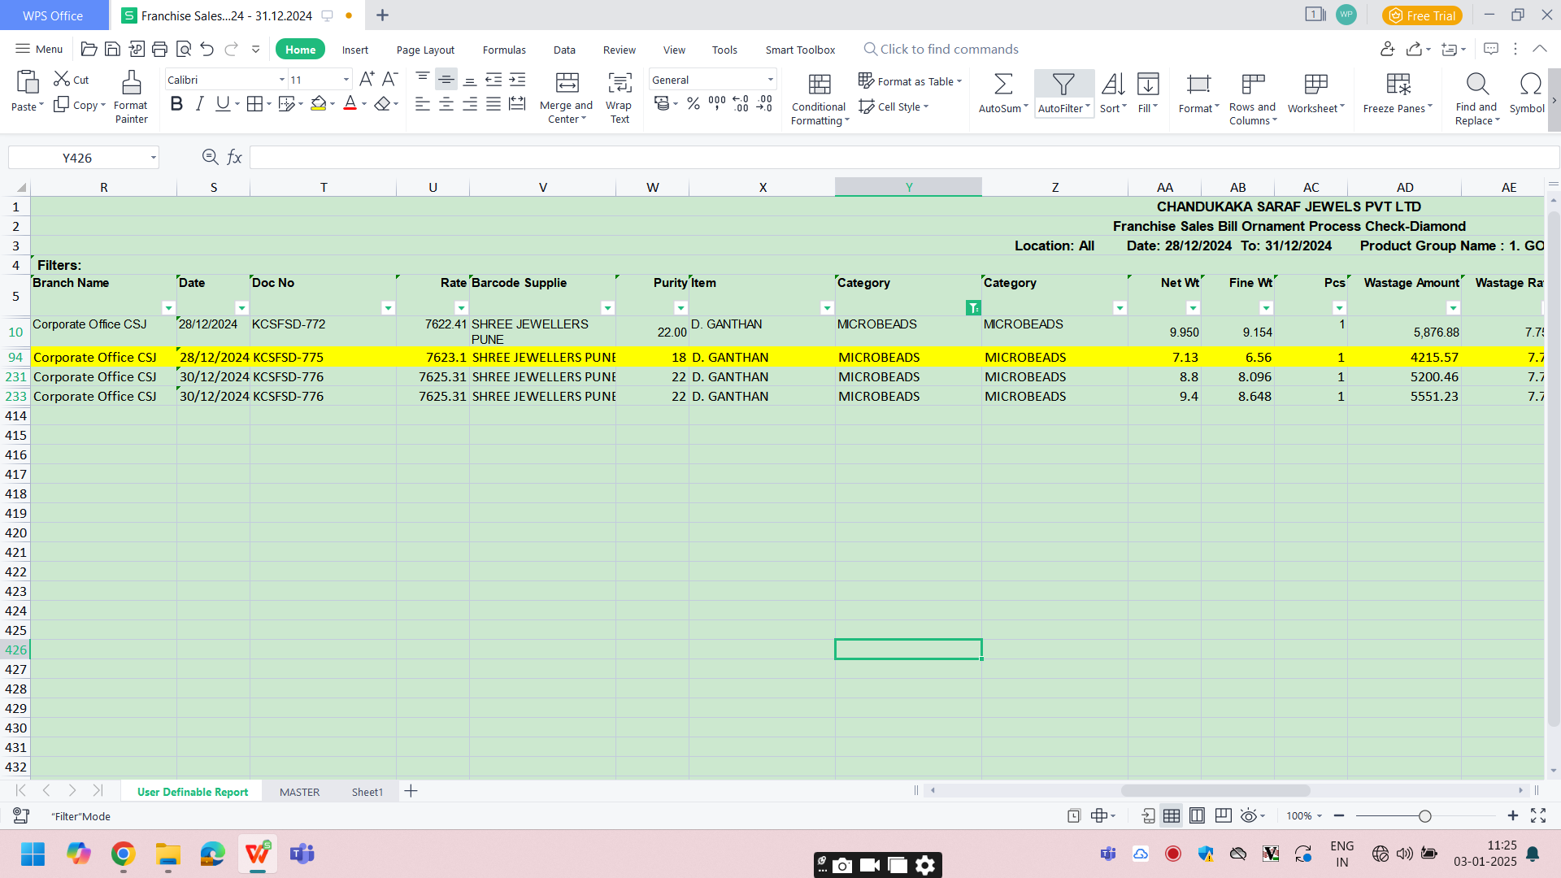
Task: Click the insert function fx icon
Action: coord(234,157)
